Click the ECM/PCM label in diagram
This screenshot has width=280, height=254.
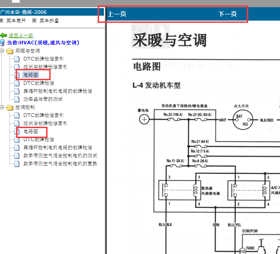[x=250, y=231]
